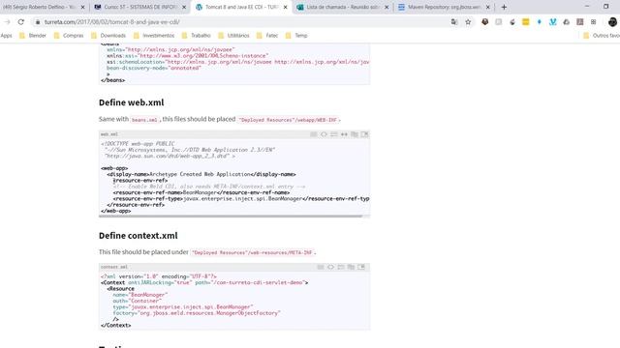Click the Define context.xml heading
Screen dimensions: 620x348
pos(138,236)
